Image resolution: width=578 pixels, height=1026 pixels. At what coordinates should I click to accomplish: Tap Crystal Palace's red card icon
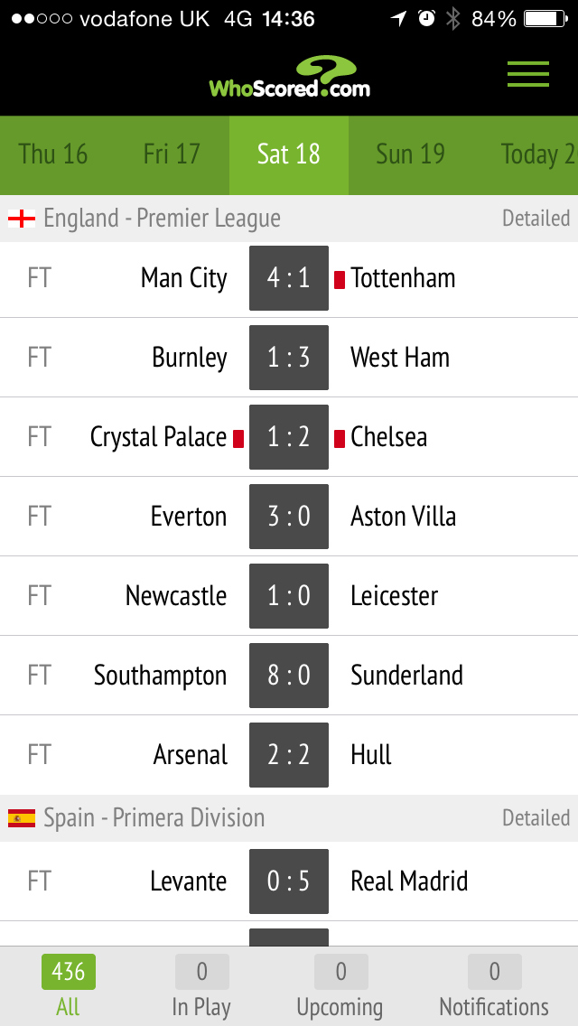(238, 438)
